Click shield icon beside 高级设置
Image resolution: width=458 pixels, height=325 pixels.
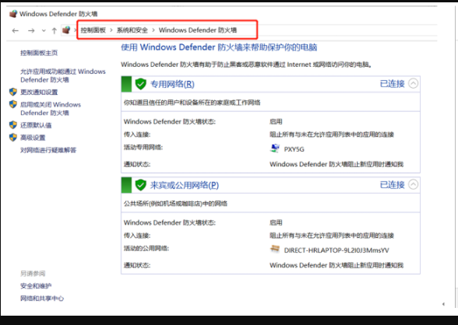click(13, 138)
